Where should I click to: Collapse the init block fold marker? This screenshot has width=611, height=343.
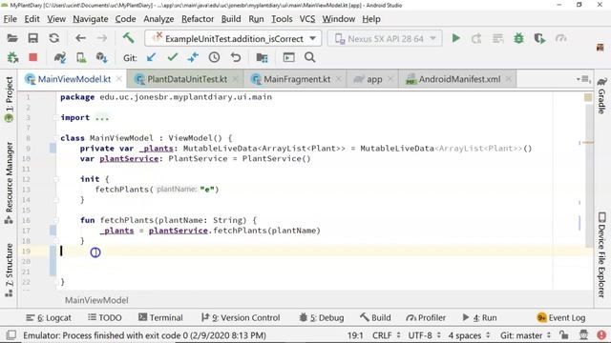55,179
